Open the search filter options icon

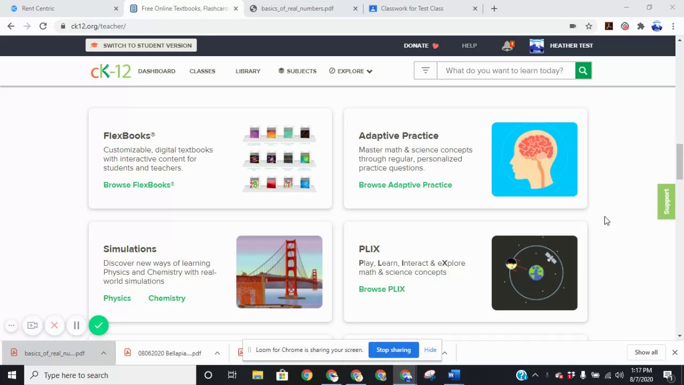[425, 71]
